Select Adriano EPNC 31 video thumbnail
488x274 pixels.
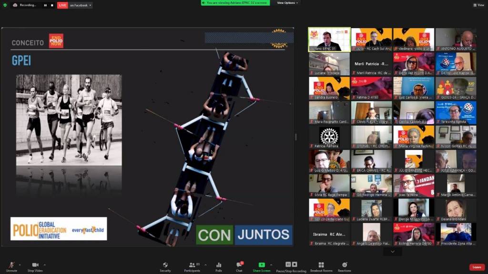point(328,39)
